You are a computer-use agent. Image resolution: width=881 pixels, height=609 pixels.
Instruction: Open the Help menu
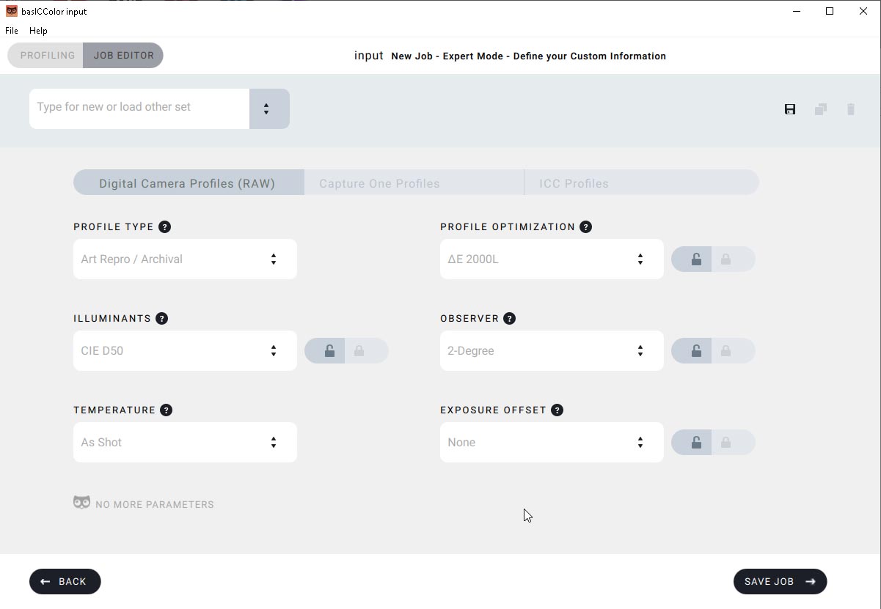(x=38, y=31)
